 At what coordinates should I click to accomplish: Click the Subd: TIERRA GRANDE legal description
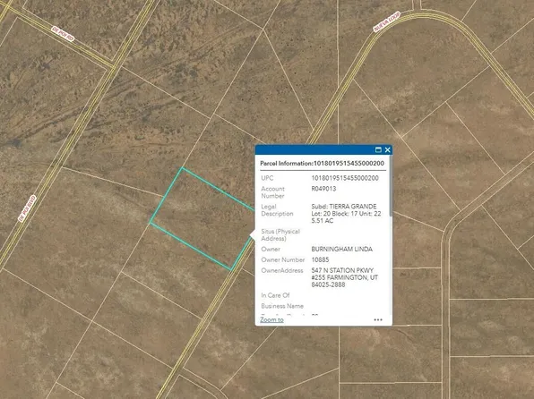346,214
